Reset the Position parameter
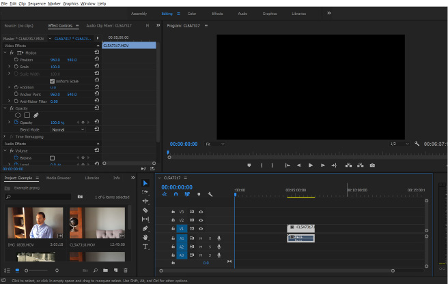The width and height of the screenshot is (448, 284). coord(96,60)
